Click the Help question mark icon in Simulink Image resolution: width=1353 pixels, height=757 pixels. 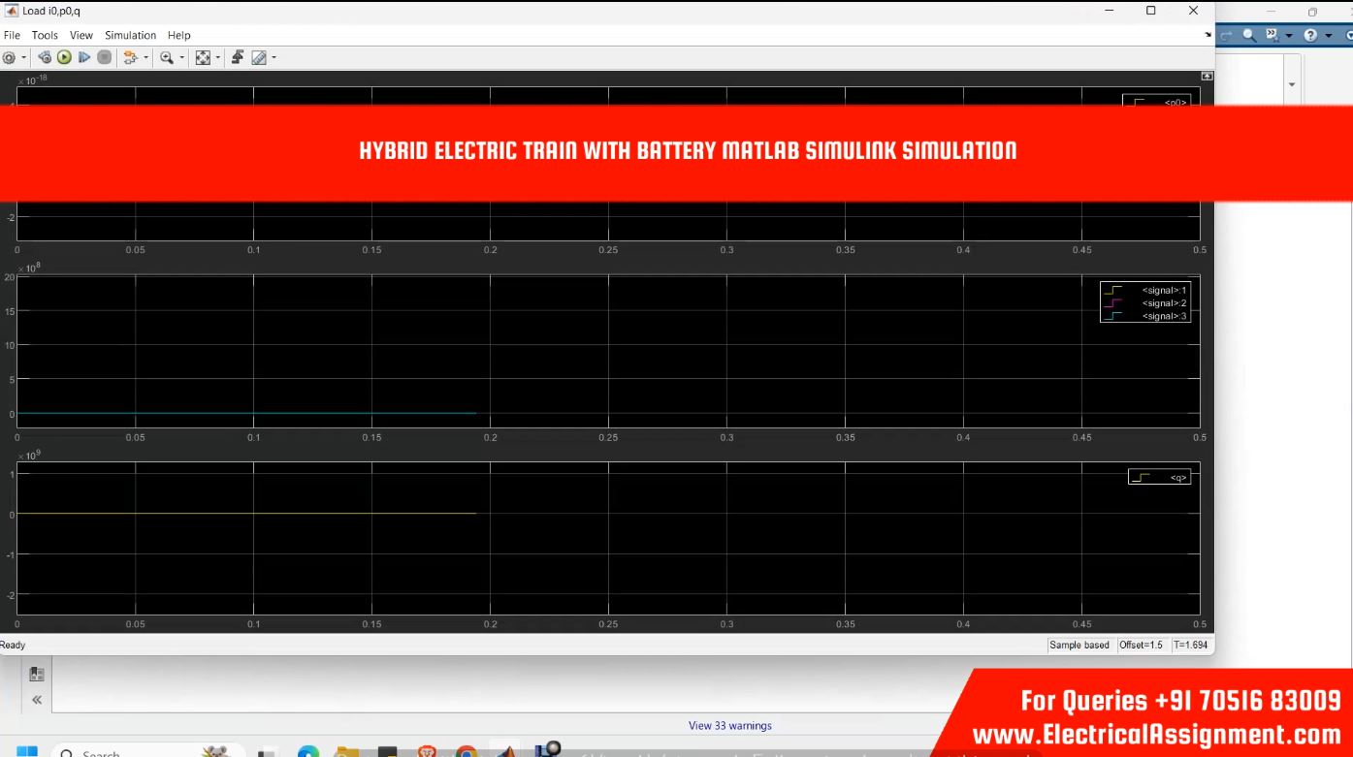coord(1311,35)
